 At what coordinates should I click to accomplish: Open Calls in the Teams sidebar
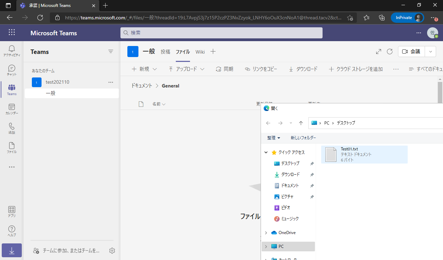point(12,128)
